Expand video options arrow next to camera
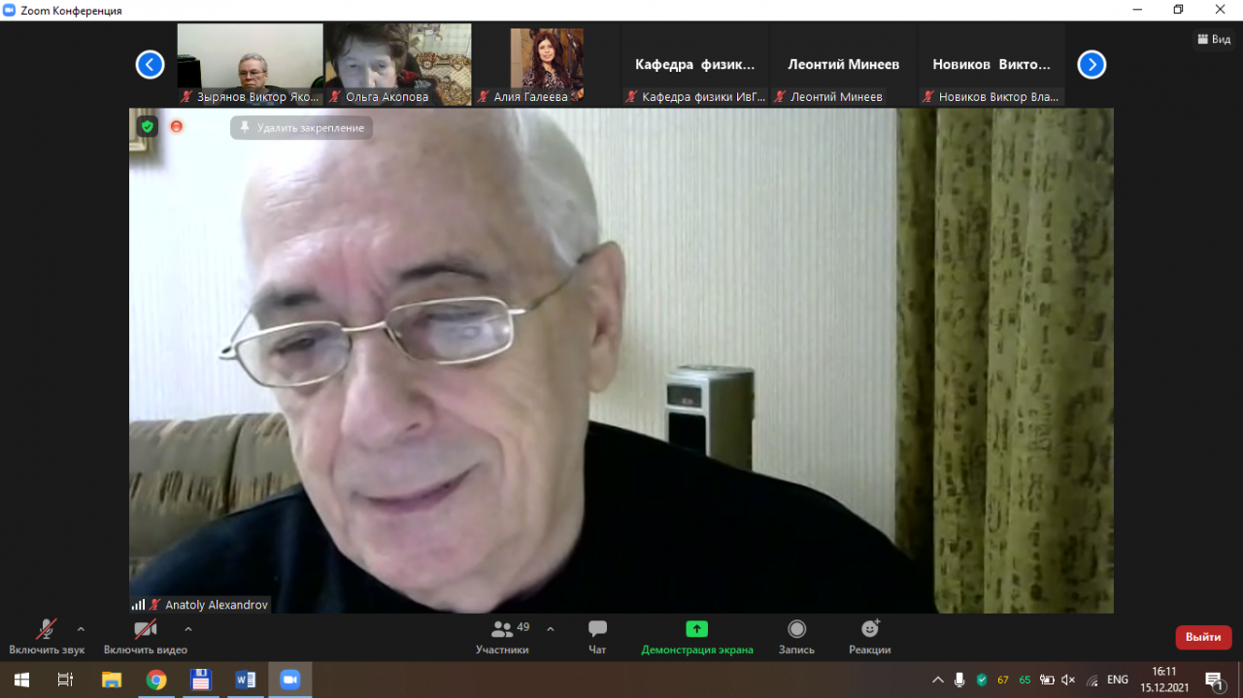1243x698 pixels. point(188,629)
